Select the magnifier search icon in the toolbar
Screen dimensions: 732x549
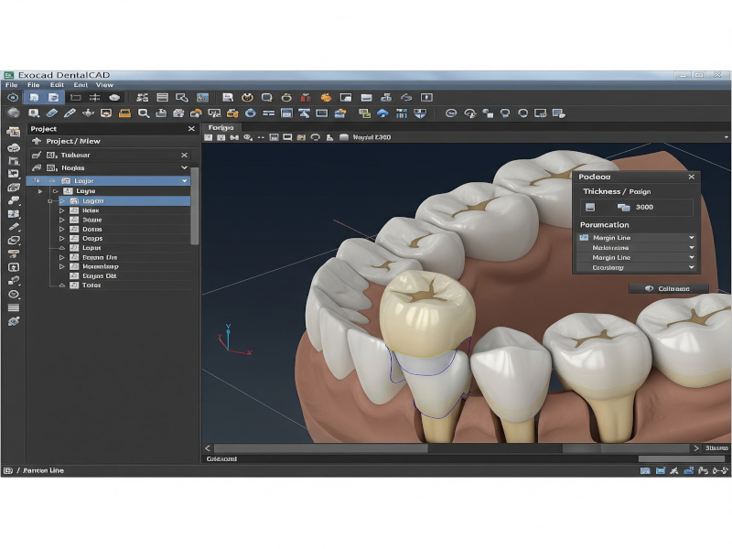tap(143, 112)
